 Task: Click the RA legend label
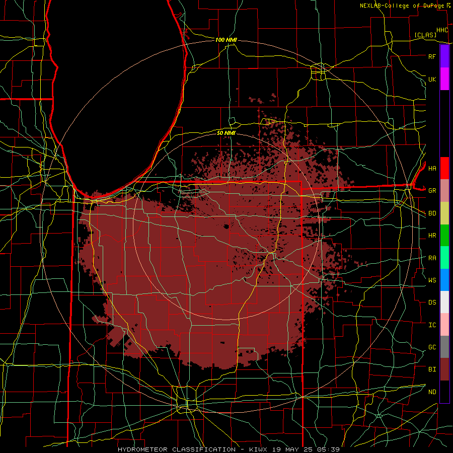coord(432,258)
